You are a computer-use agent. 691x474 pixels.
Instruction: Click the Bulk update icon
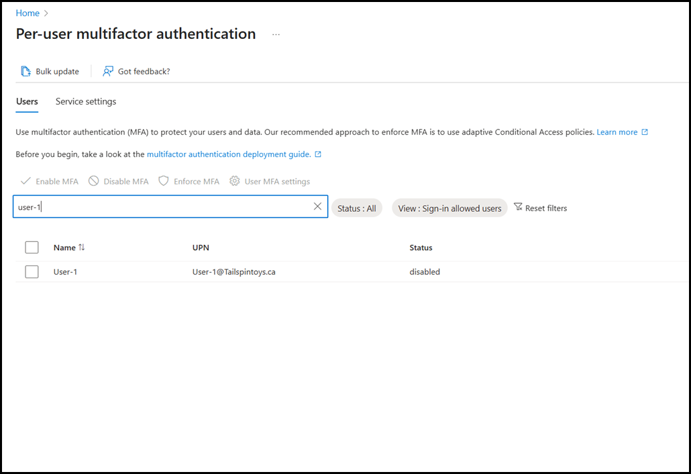click(x=26, y=71)
